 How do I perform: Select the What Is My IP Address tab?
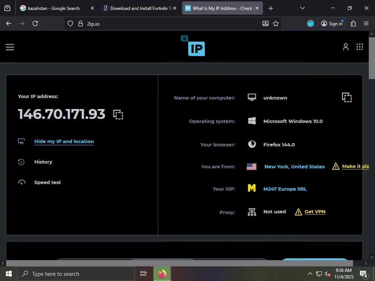coord(222,8)
